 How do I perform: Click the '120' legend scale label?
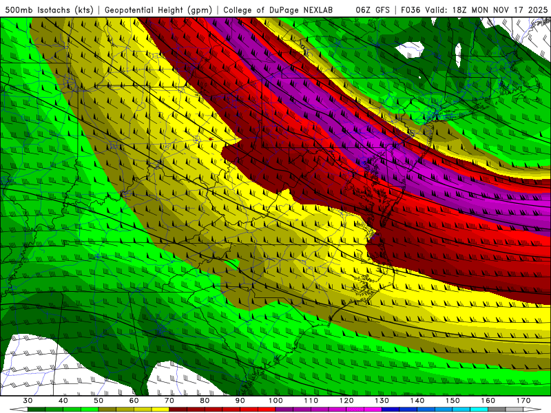click(346, 401)
